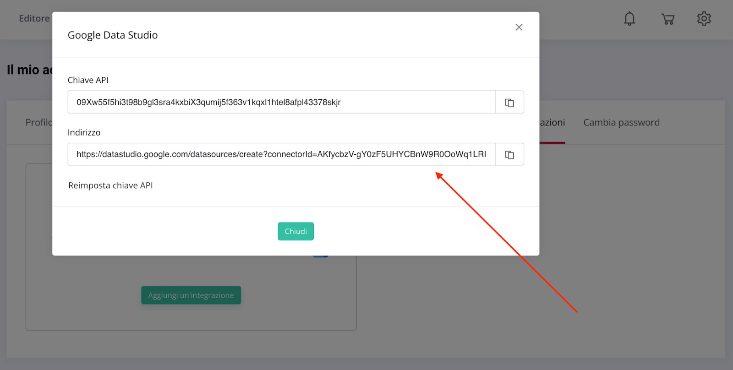733x370 pixels.
Task: Click the Indirizzo label
Action: coord(84,132)
